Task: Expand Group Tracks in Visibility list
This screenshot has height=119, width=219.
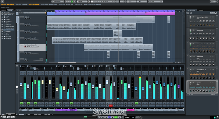Action: [4, 37]
